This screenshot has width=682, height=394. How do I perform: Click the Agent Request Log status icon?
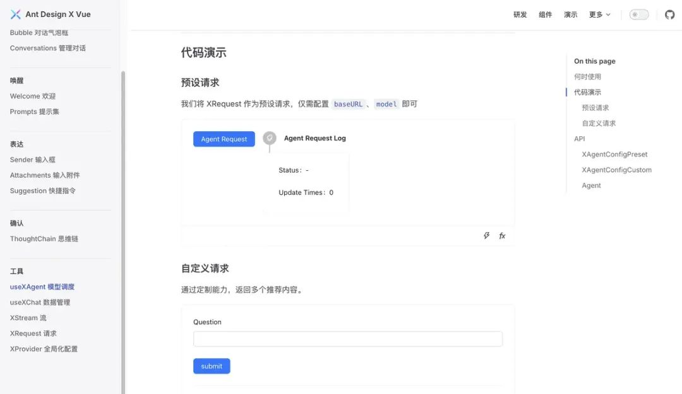point(269,138)
